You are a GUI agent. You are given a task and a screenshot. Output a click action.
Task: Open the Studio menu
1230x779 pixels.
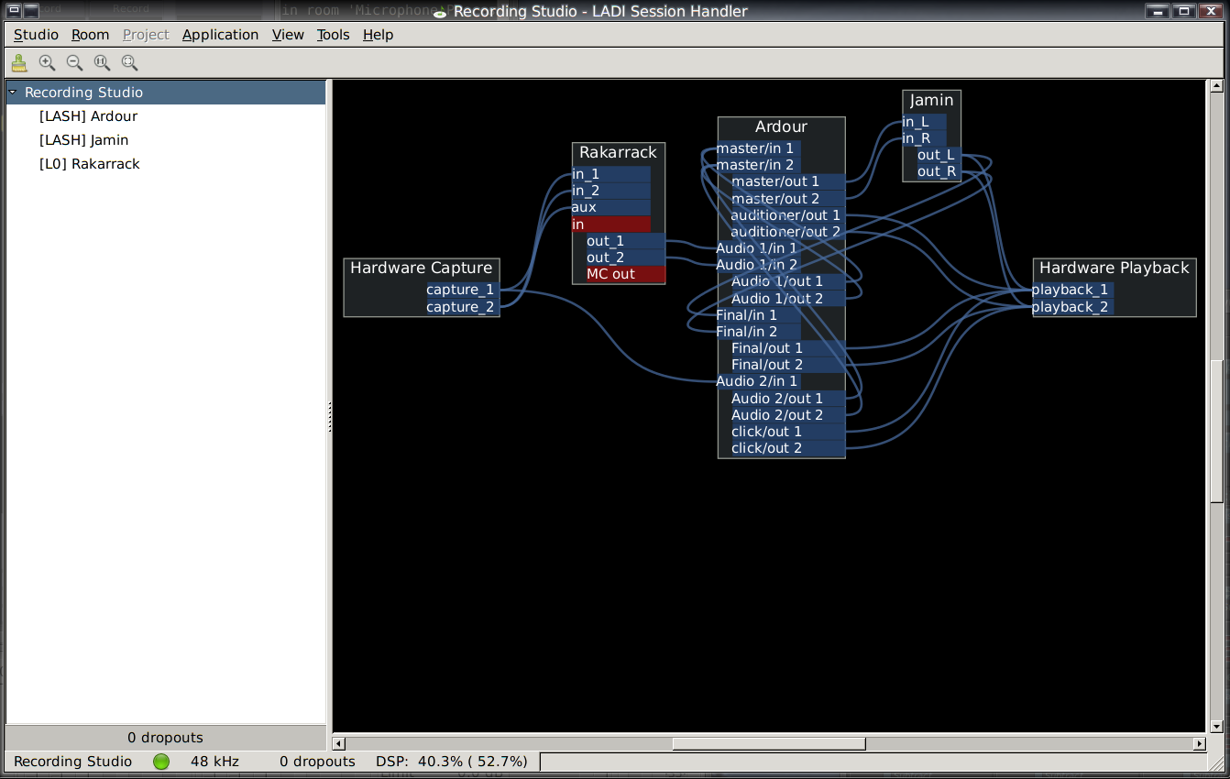point(35,34)
